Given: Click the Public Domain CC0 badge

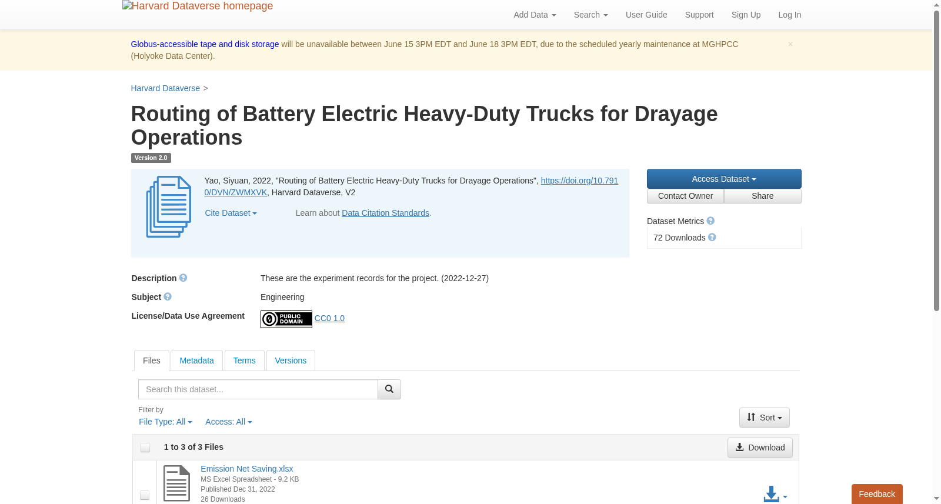Looking at the screenshot, I should pos(286,319).
